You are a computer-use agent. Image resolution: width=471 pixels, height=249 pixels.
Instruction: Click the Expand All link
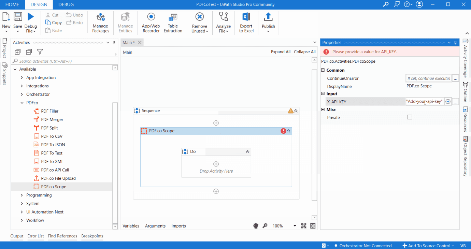(281, 52)
